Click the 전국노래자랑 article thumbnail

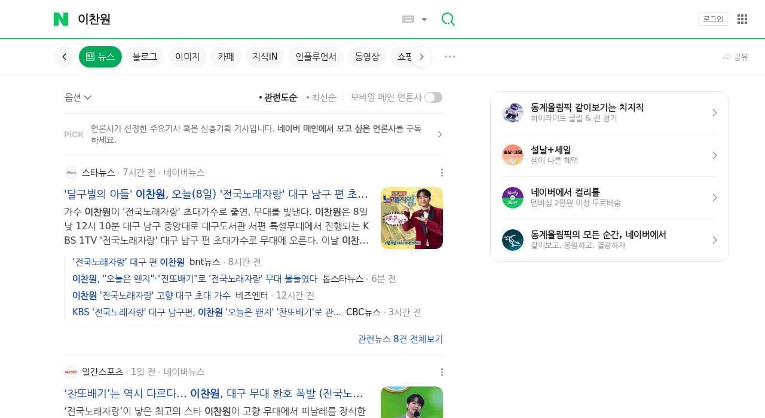tap(412, 218)
